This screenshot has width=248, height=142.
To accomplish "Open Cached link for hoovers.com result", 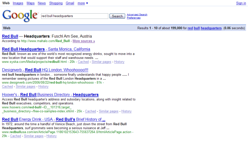I will pos(91,111).
